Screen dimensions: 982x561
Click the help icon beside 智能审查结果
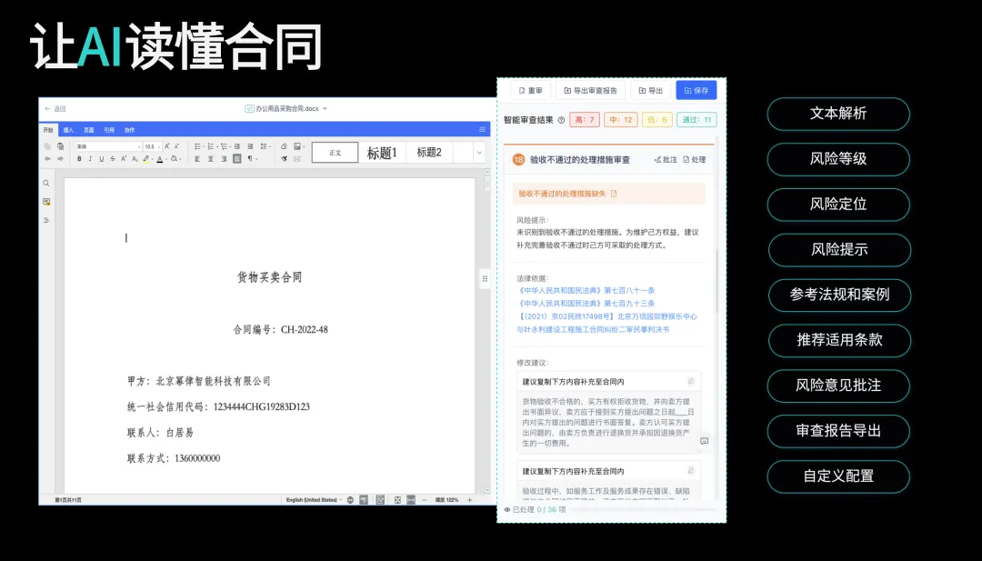pos(561,120)
